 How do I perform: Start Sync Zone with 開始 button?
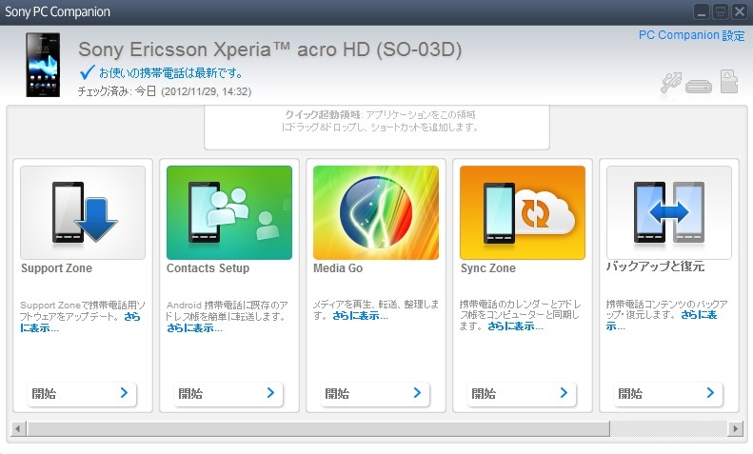click(x=521, y=393)
